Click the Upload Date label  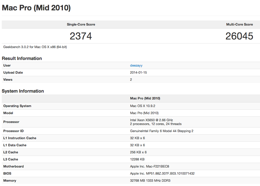pyautogui.click(x=13, y=73)
